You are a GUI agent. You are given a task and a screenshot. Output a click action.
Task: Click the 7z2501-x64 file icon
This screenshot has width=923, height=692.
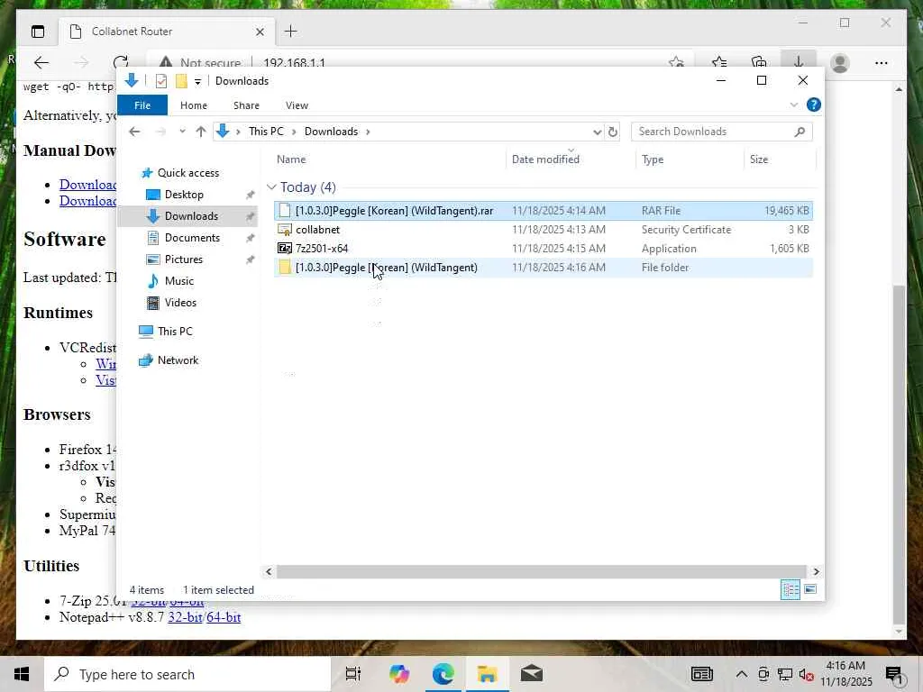point(285,249)
